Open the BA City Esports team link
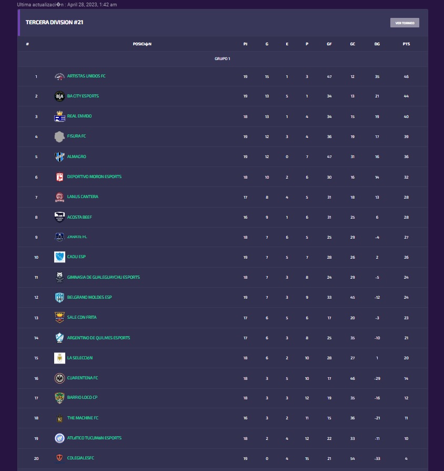Screen dimensions: 444x471 click(x=83, y=96)
